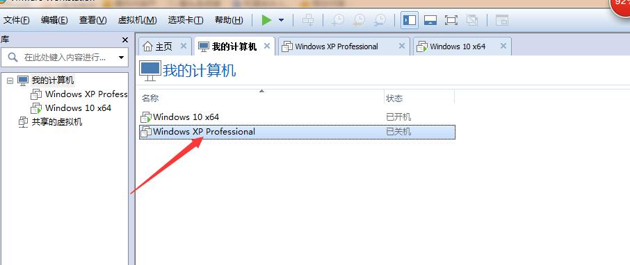Image resolution: width=630 pixels, height=265 pixels.
Task: Select the Windows XP Professional list row
Action: coord(298,132)
